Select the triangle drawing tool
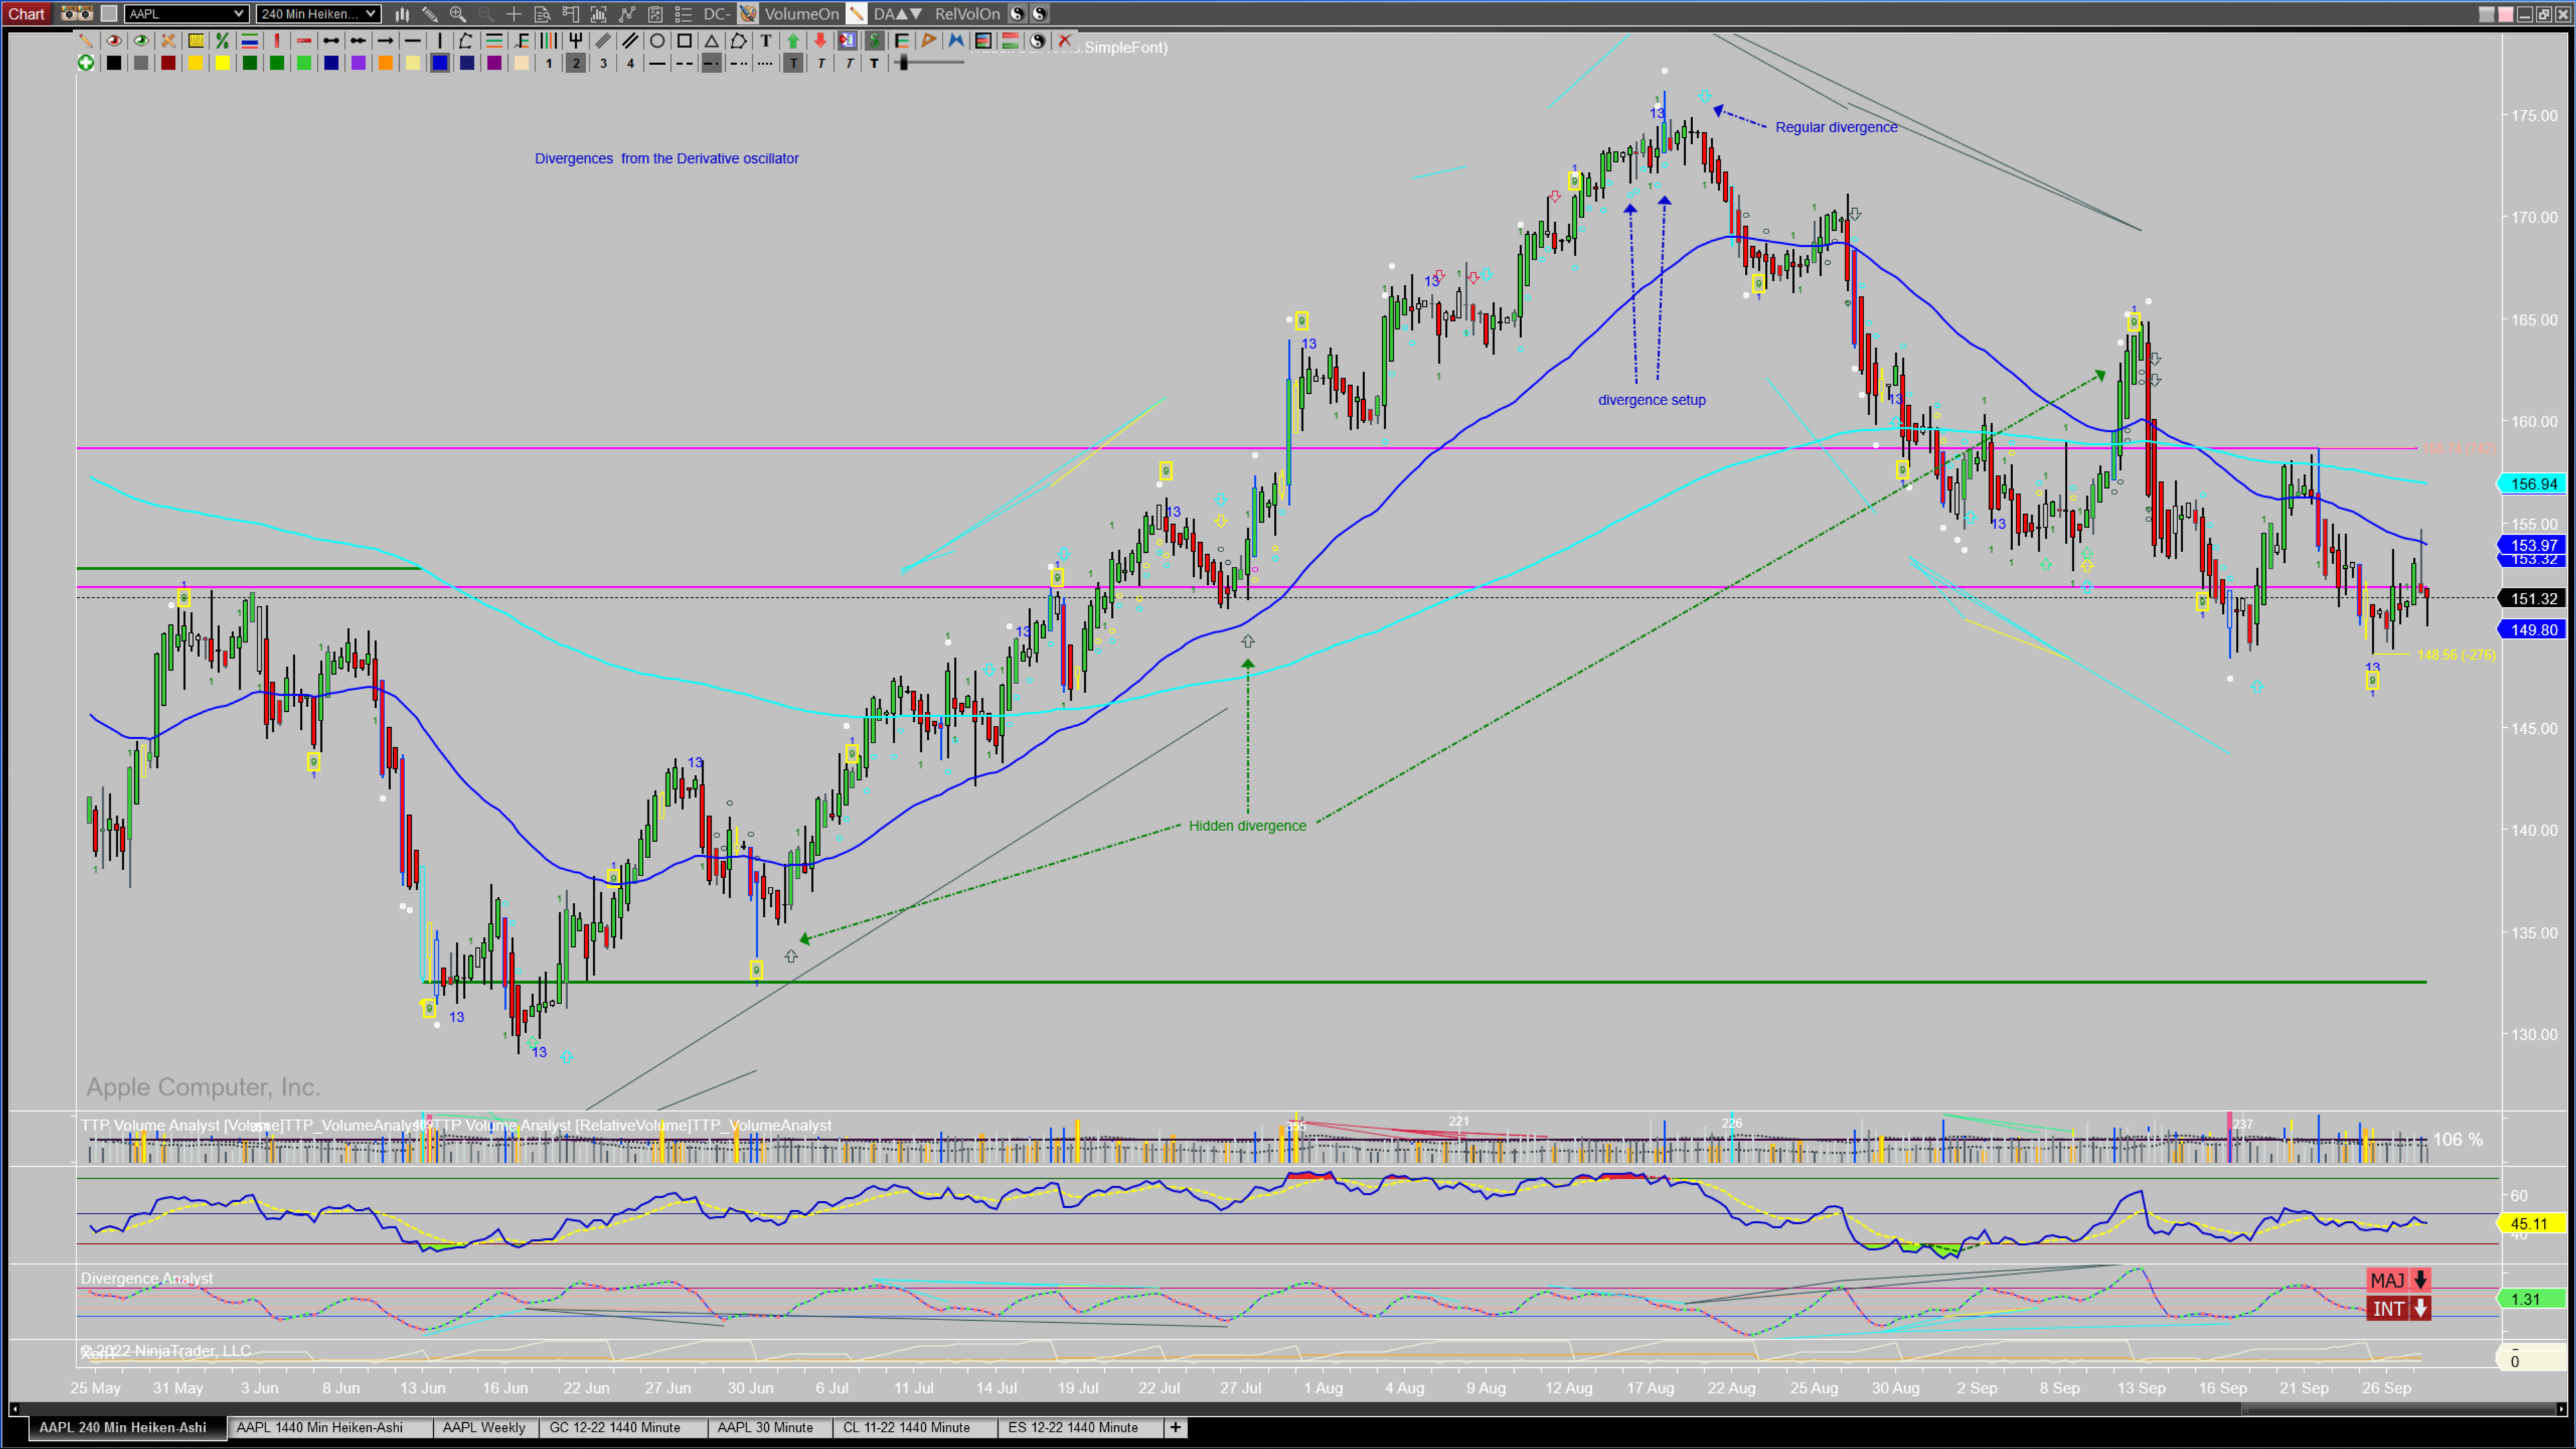Viewport: 2576px width, 1449px height. (711, 41)
